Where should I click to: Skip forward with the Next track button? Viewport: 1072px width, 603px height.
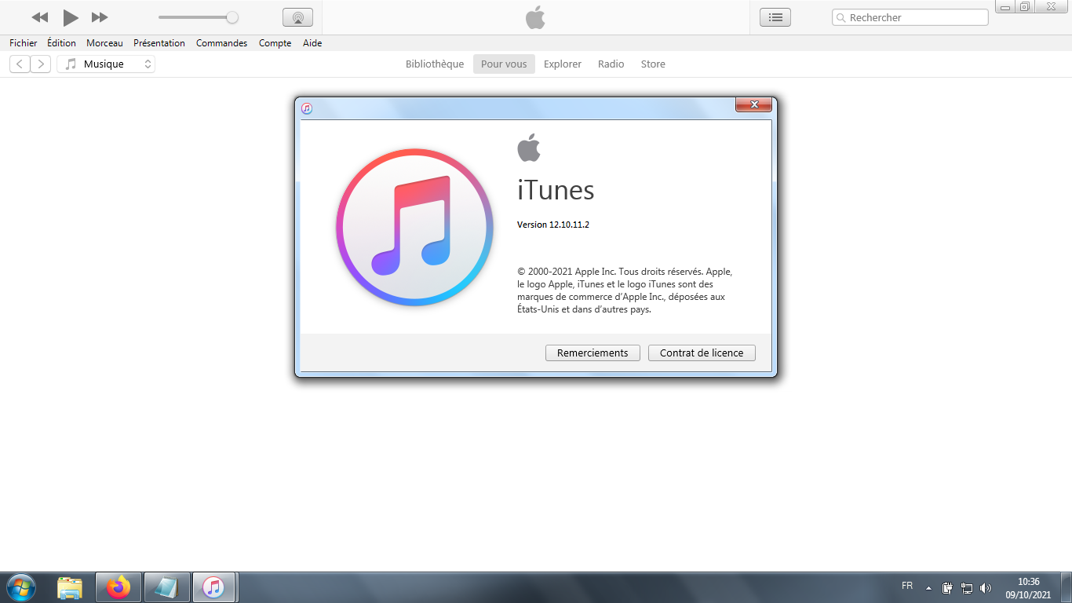coord(100,17)
